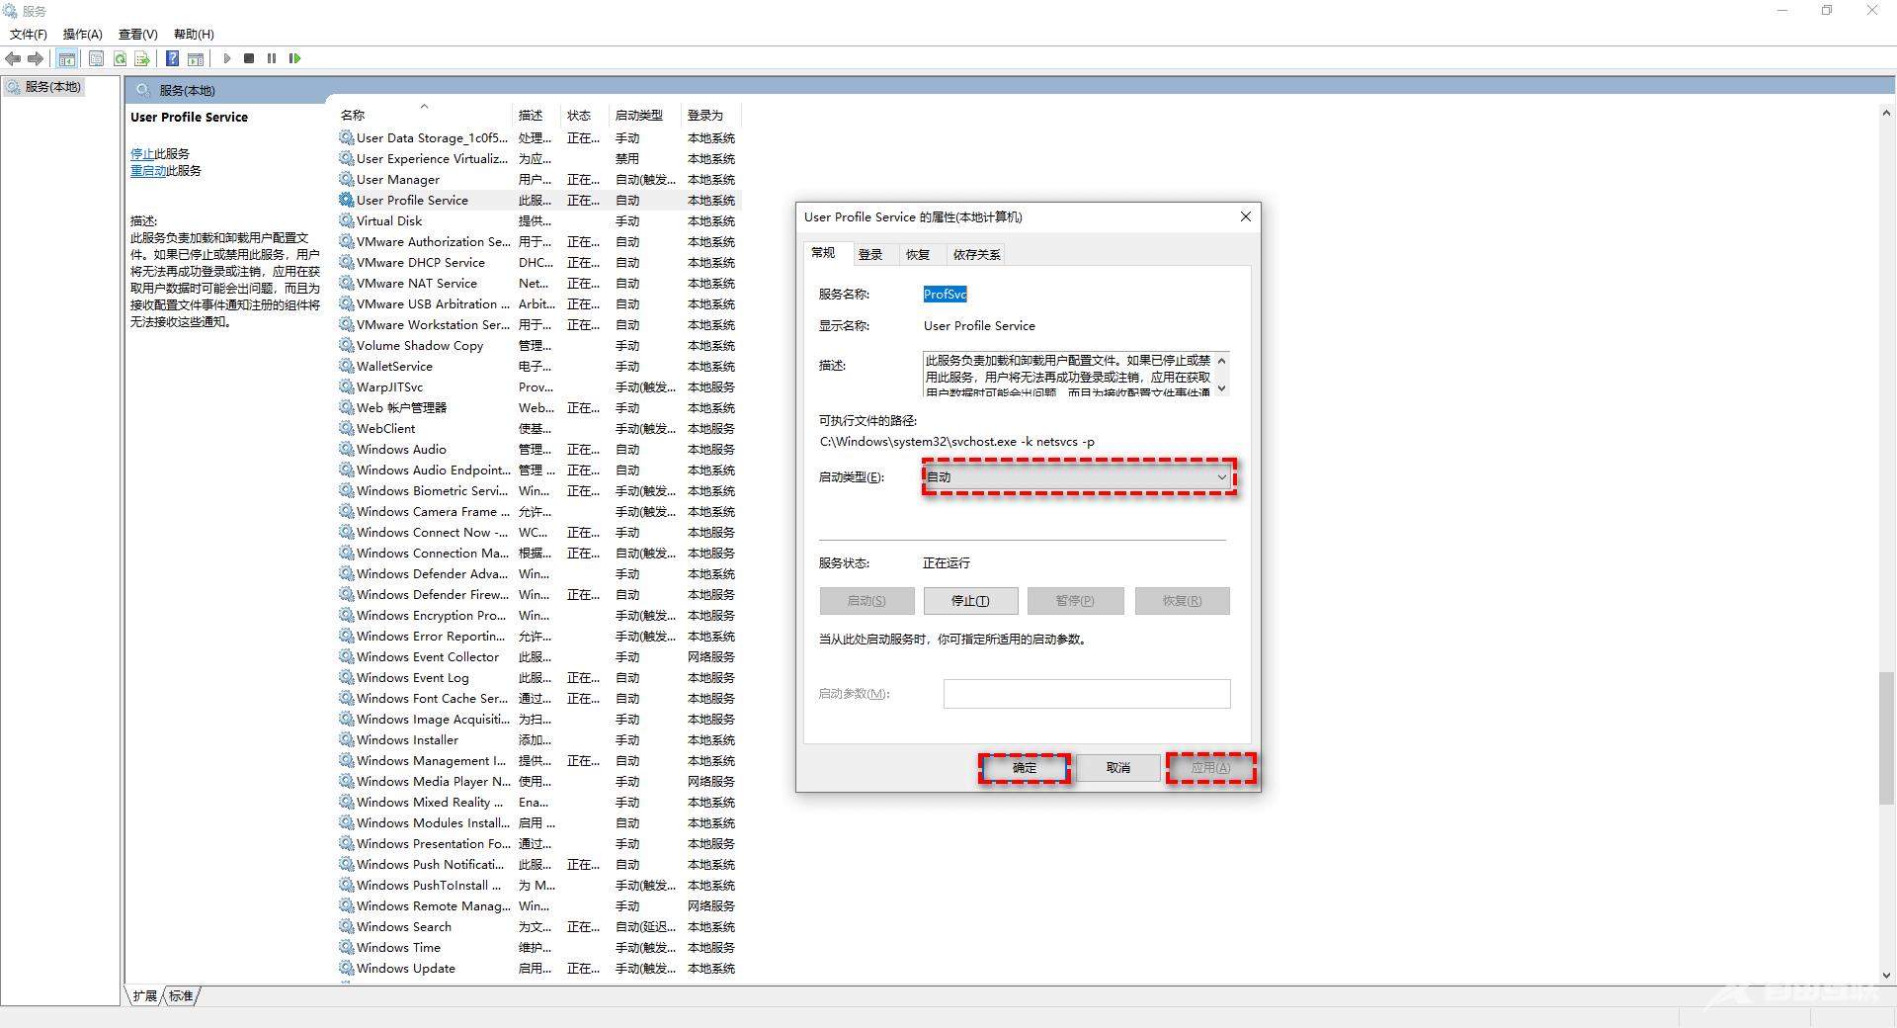The image size is (1897, 1028).
Task: Click the 取消 button in the dialog
Action: [1118, 768]
